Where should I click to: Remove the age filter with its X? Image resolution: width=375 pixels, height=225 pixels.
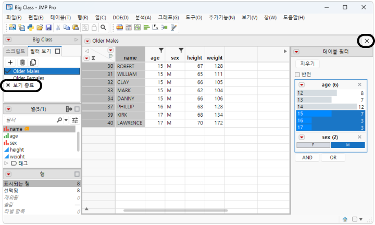(x=359, y=85)
